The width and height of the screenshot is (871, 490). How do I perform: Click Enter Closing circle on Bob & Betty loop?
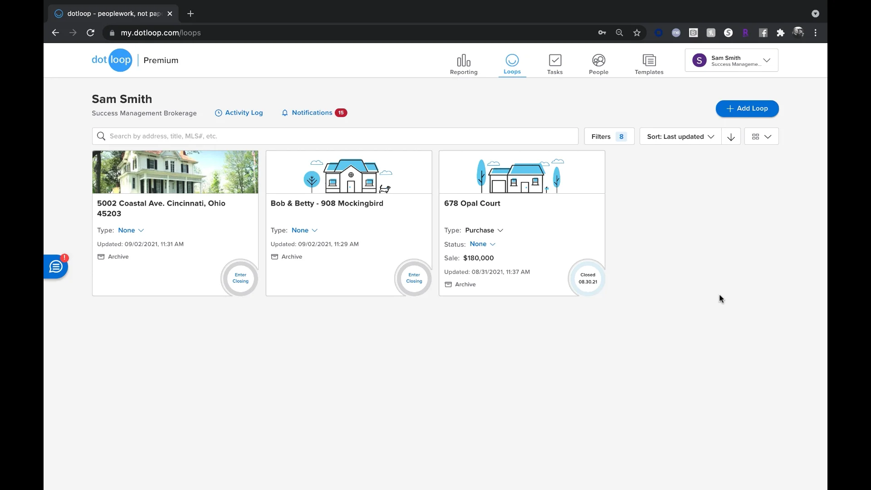(x=414, y=278)
